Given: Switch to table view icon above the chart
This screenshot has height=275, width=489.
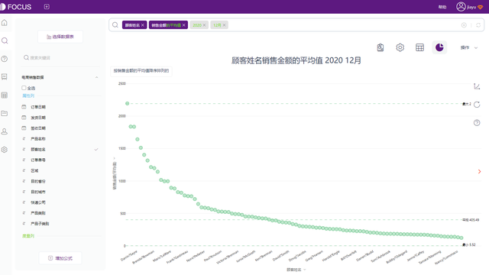Looking at the screenshot, I should click(419, 47).
